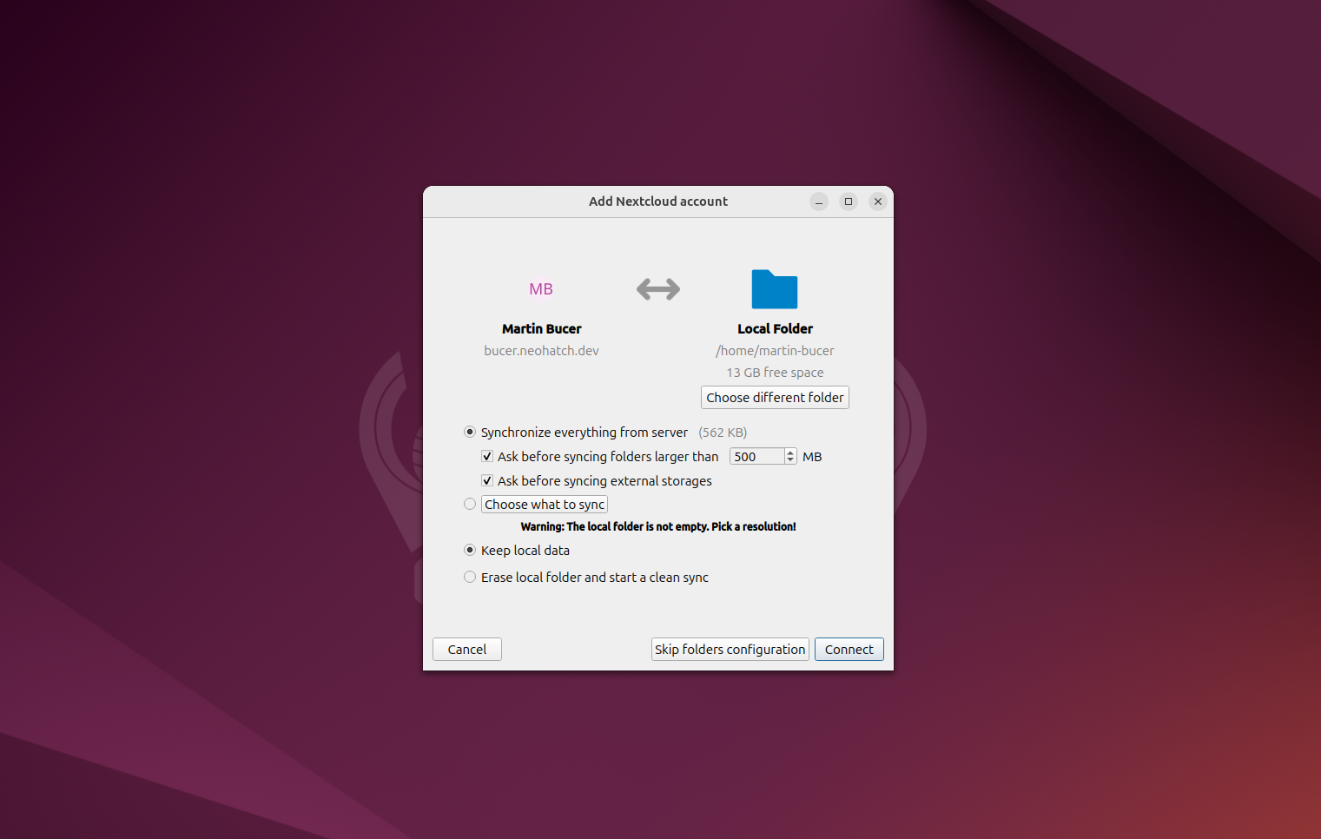The height and width of the screenshot is (839, 1321).
Task: Click the /home/martin-bucer path text
Action: tap(775, 351)
